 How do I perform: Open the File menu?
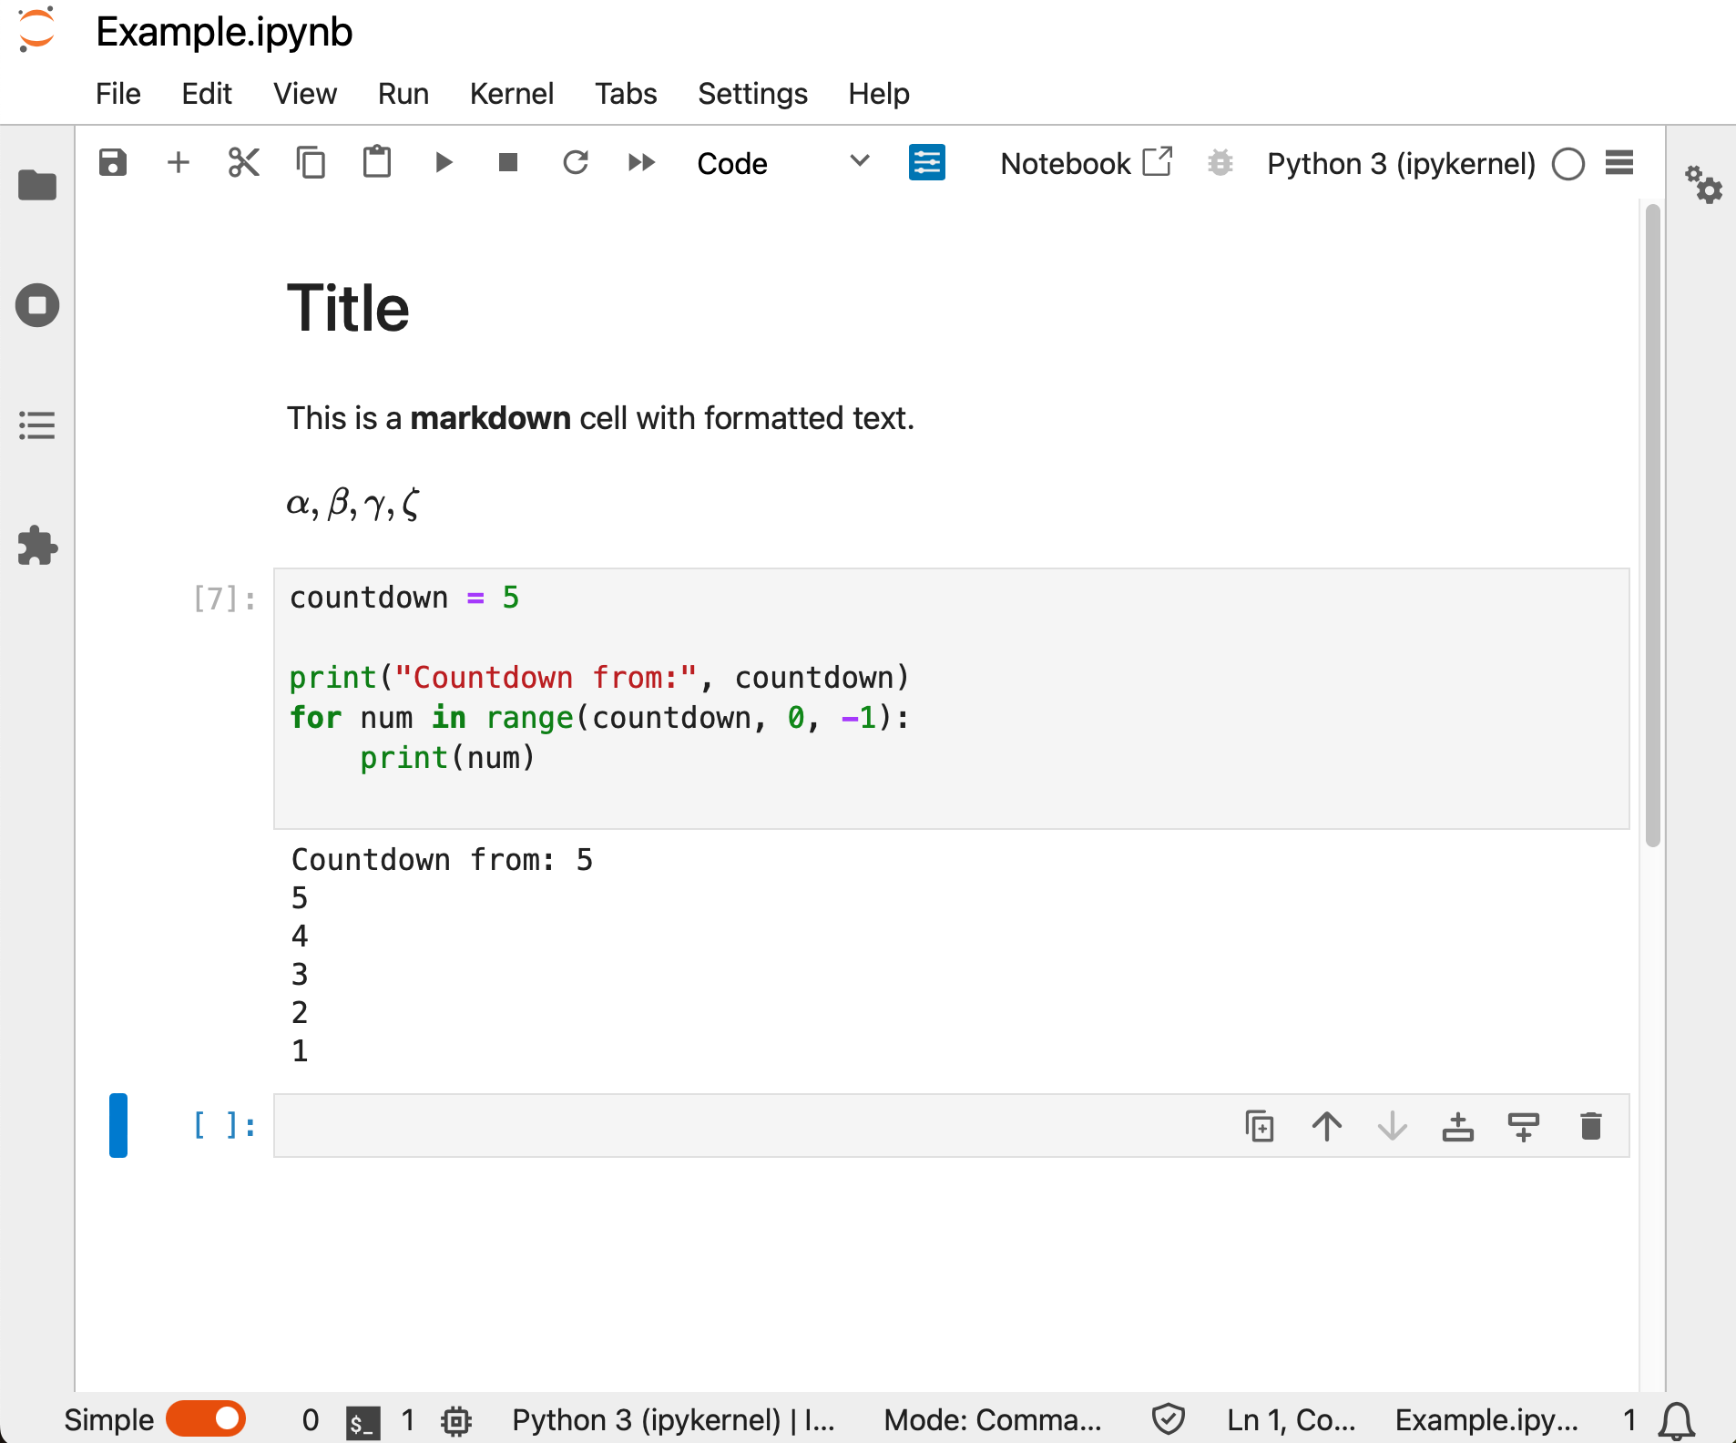118,94
